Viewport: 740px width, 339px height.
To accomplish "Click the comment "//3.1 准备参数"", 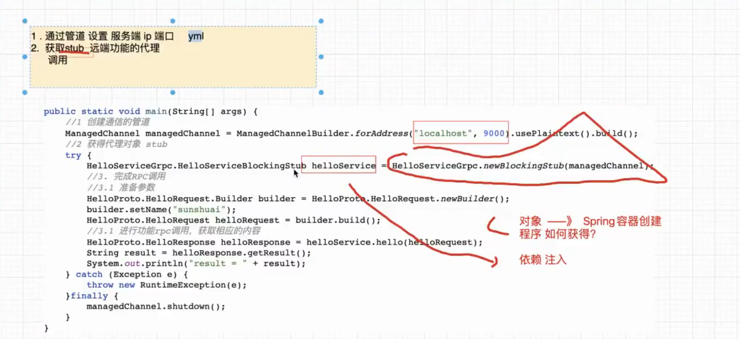I will click(x=121, y=187).
